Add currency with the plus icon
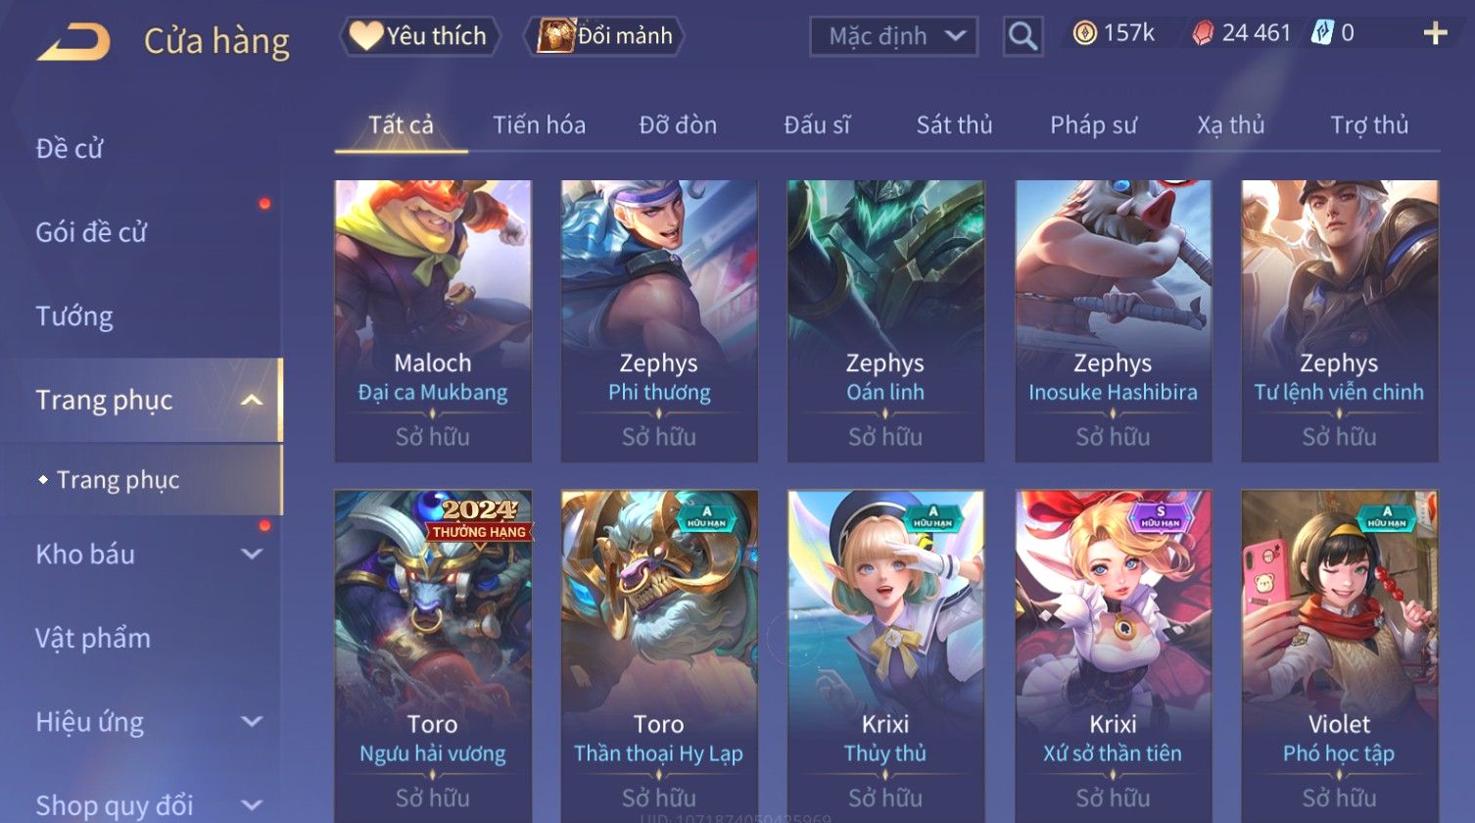The image size is (1475, 823). [1435, 34]
